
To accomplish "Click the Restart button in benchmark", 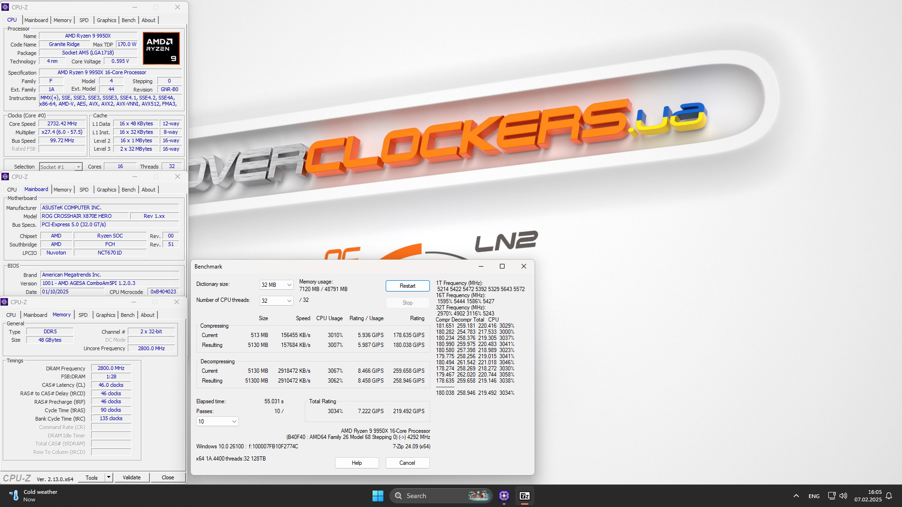I will tap(407, 286).
